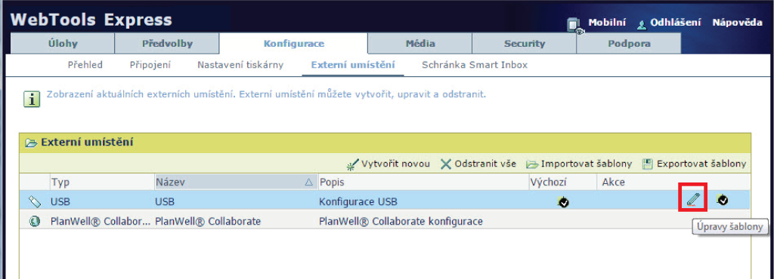Click the folder icon by Externí umístění header
The width and height of the screenshot is (774, 279).
[x=31, y=143]
